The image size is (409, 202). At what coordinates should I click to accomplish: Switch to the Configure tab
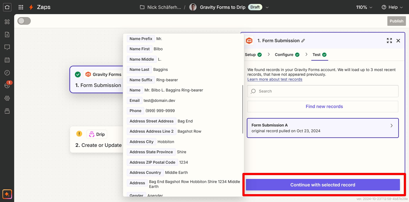coord(287,55)
